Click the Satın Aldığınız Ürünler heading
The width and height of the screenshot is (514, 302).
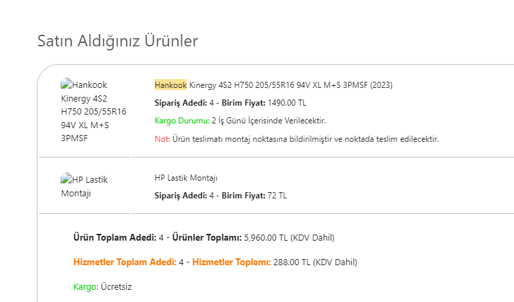point(118,41)
